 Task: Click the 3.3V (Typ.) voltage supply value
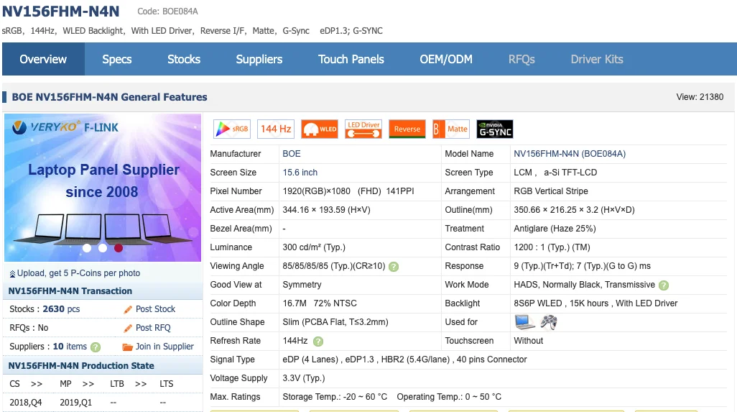tap(304, 379)
